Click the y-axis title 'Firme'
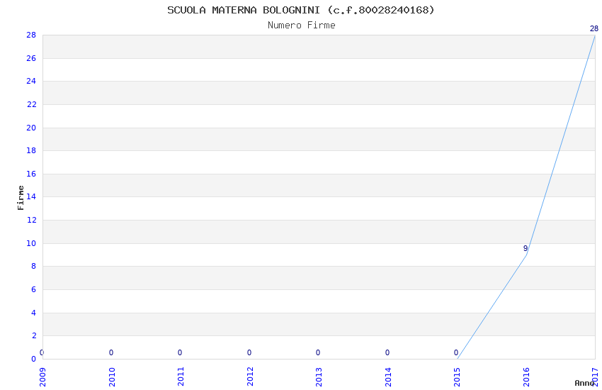This screenshot has width=602, height=390. [x=21, y=198]
